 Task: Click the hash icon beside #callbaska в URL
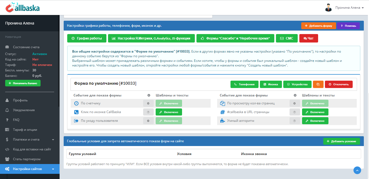pos(222,112)
